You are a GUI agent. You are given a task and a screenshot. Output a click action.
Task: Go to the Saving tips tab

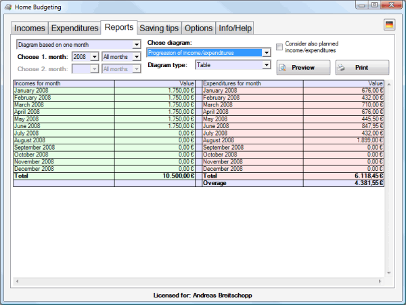[159, 28]
